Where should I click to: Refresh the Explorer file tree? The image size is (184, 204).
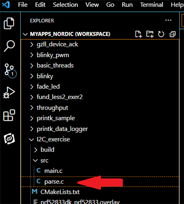click(161, 34)
